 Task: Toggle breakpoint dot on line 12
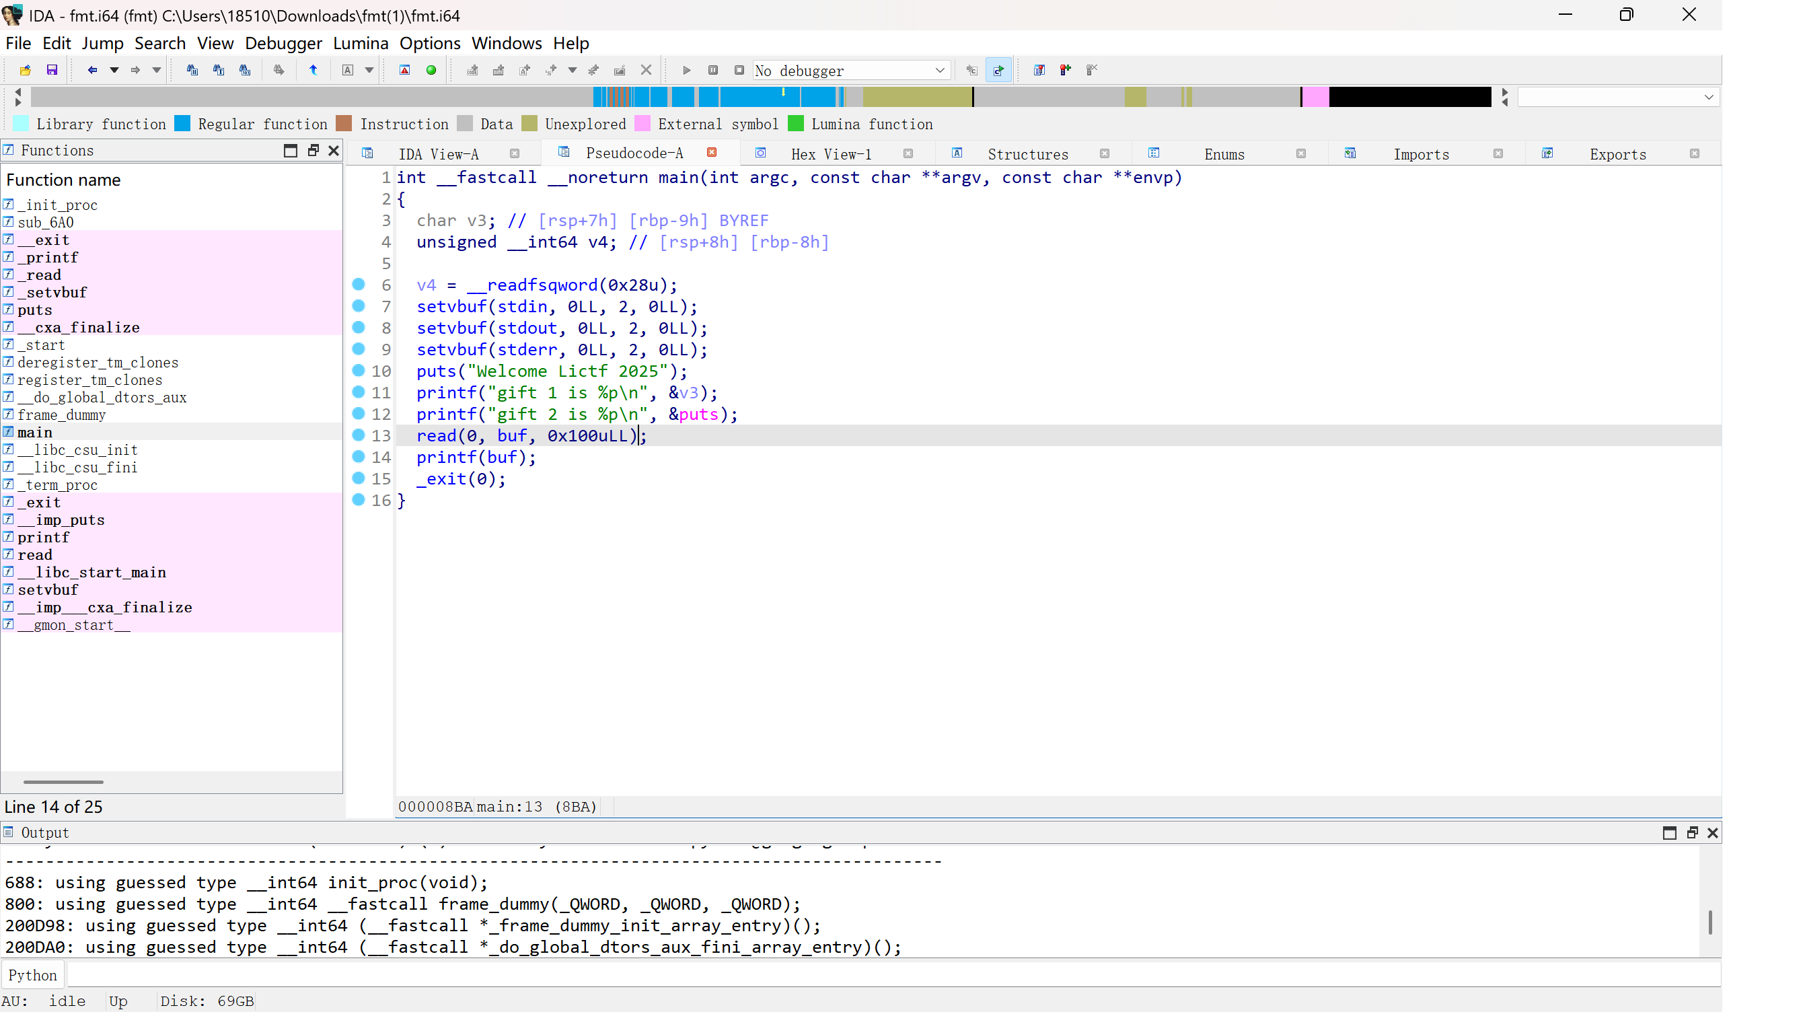[x=359, y=414]
